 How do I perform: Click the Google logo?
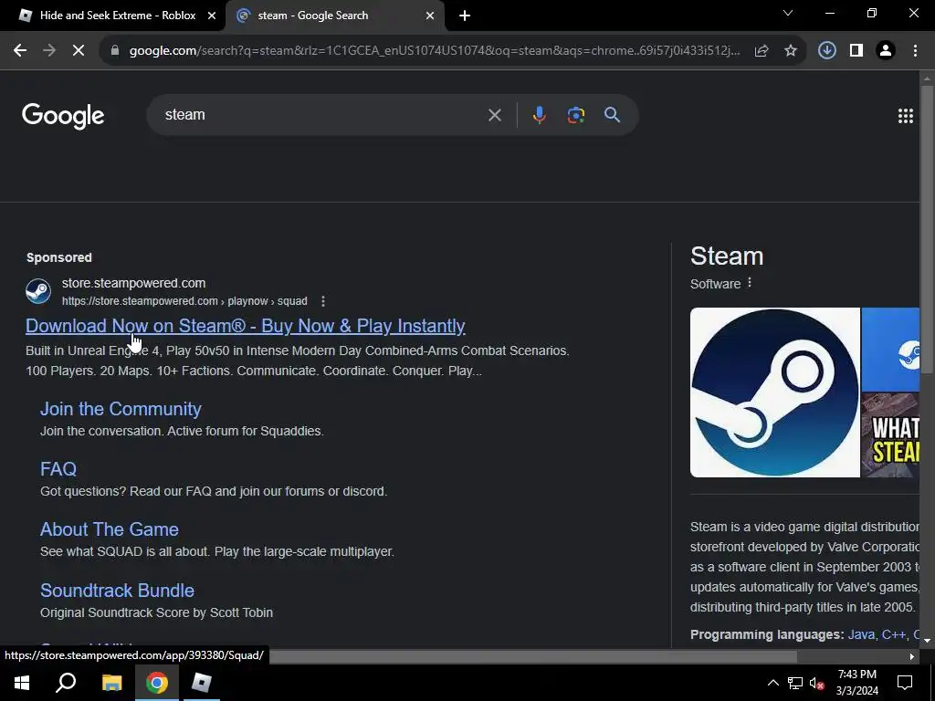(x=63, y=116)
